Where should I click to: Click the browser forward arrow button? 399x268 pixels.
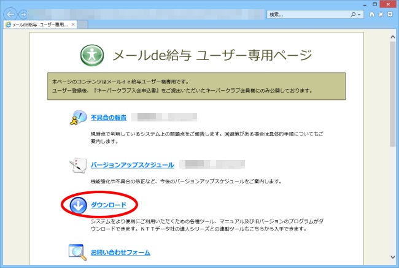coord(23,15)
